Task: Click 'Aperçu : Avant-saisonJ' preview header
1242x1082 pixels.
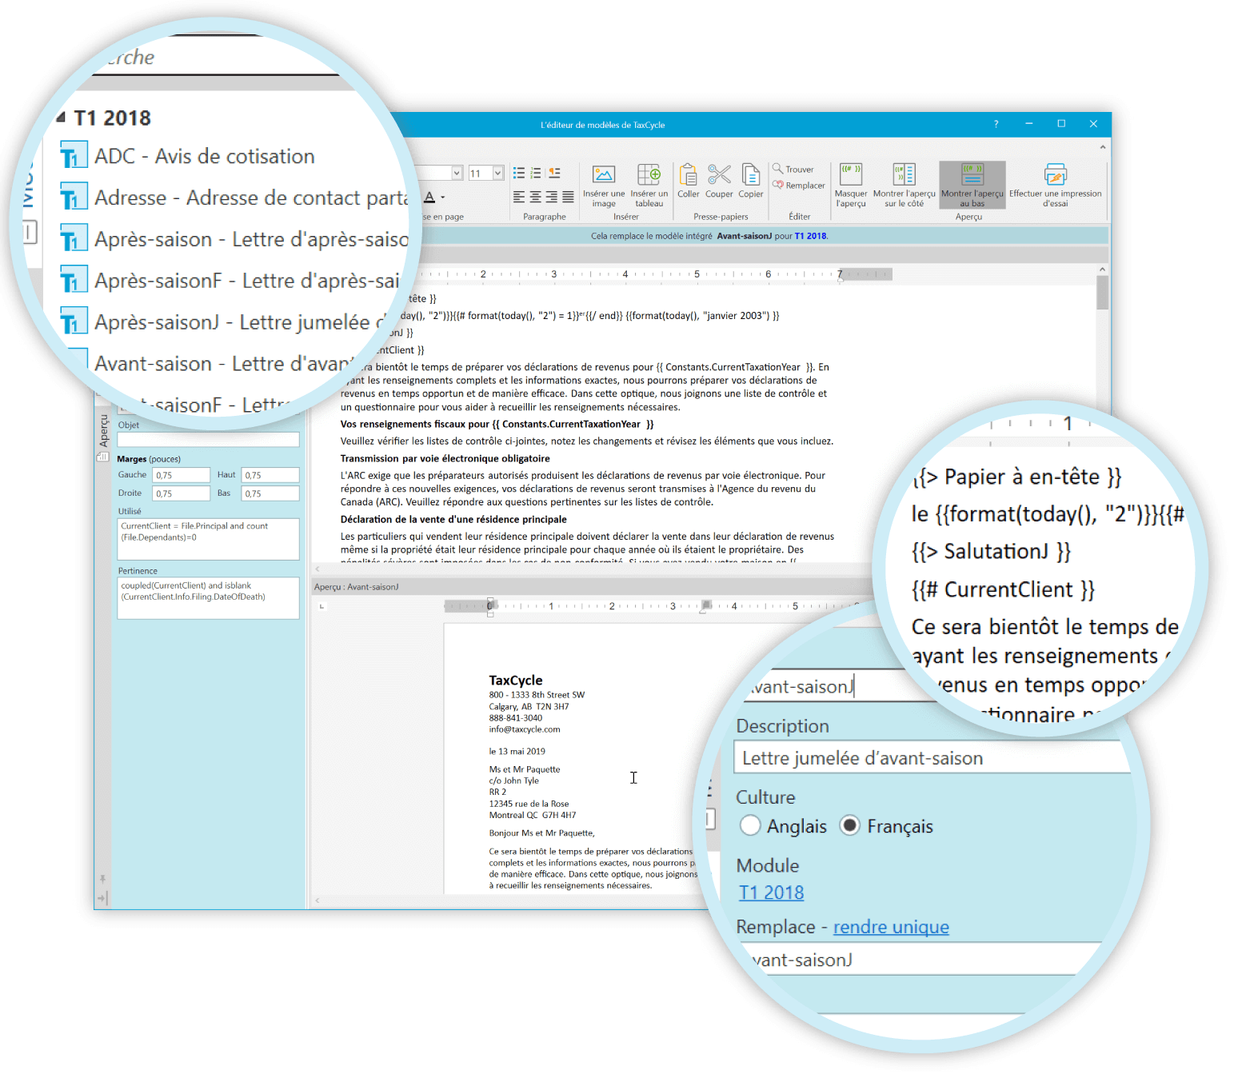Action: click(x=356, y=587)
